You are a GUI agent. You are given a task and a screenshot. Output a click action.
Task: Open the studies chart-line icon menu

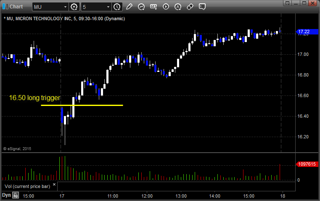point(141,7)
